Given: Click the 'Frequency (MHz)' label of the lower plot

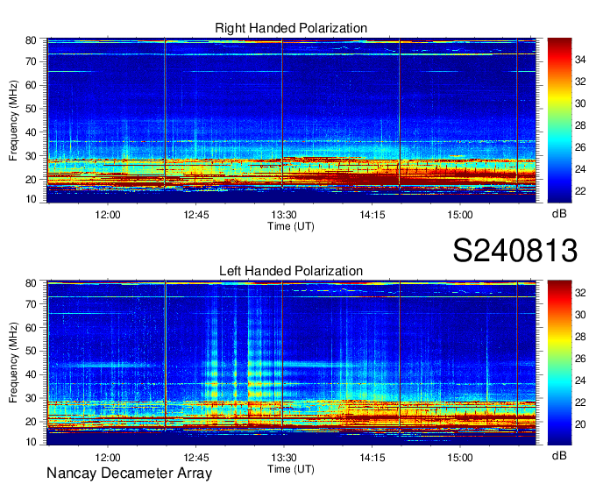Looking at the screenshot, I should [13, 363].
